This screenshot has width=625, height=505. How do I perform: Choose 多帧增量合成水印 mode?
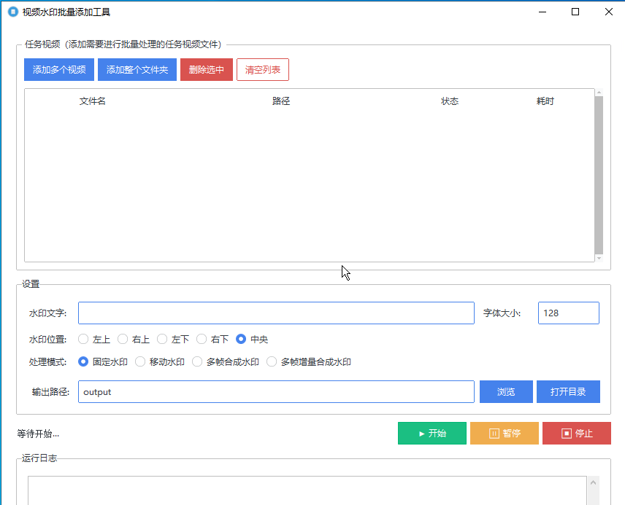tap(272, 361)
